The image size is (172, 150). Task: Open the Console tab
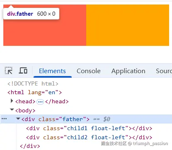(89, 71)
